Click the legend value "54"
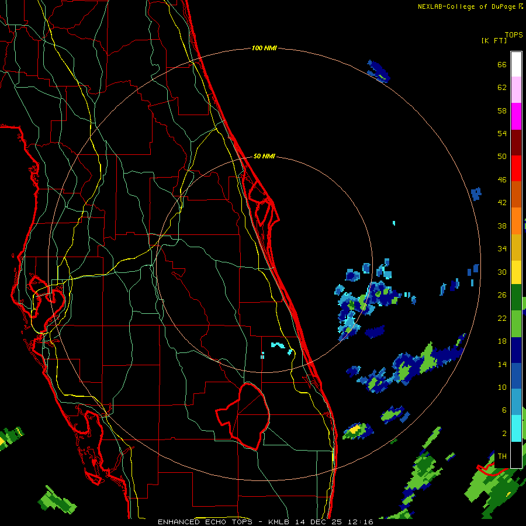This screenshot has height=526, width=526. (x=502, y=133)
